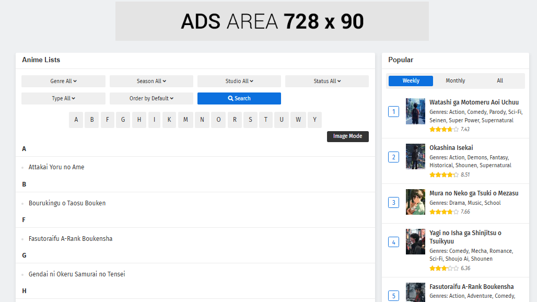Click Yagi no Isha ga Shinjitsu thumbnail
Viewport: 537px width, 302px height.
coord(415,242)
